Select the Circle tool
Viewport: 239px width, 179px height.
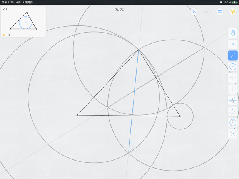tap(233, 67)
